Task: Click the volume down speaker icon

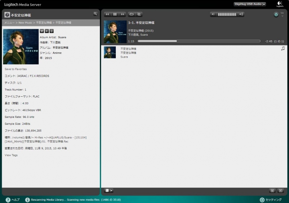Action: 213,14
